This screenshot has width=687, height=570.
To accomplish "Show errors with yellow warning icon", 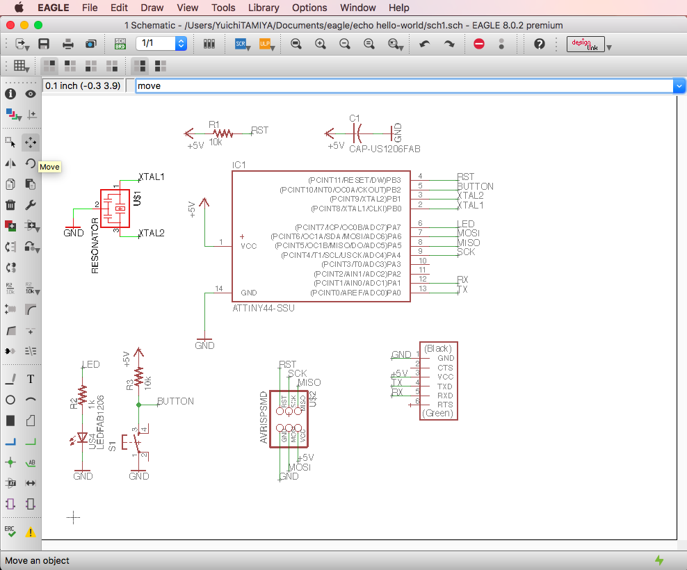I will coord(30,532).
